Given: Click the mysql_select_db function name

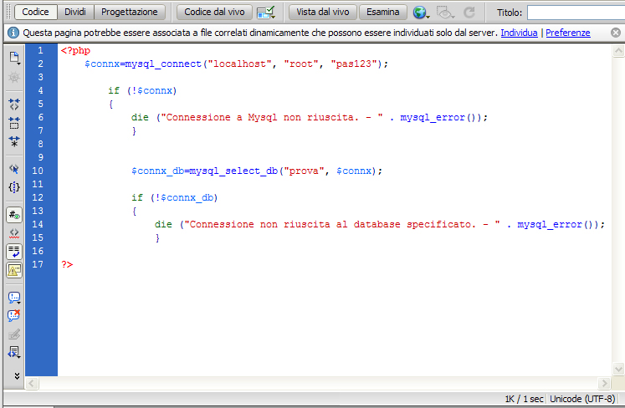Looking at the screenshot, I should [233, 171].
